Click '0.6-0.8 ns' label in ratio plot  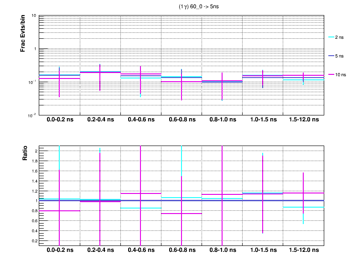181,250
